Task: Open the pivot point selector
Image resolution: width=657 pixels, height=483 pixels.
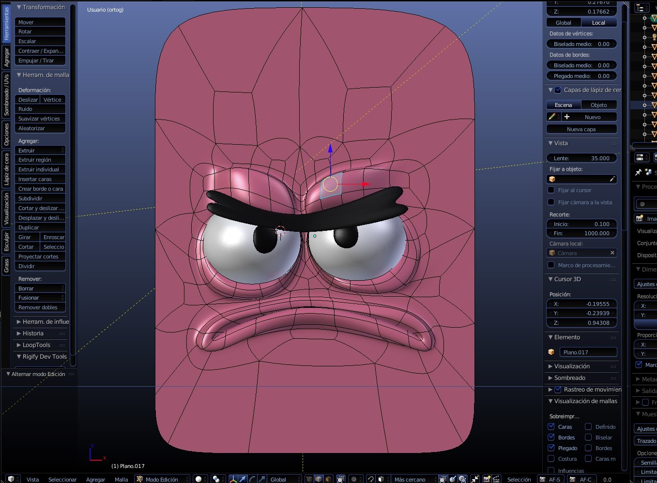Action: coord(218,479)
